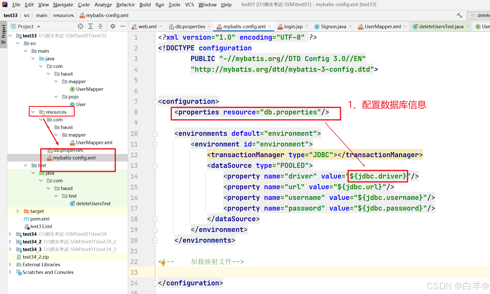Toggle fold marker at environments line 10
The width and height of the screenshot is (490, 294).
(x=155, y=134)
